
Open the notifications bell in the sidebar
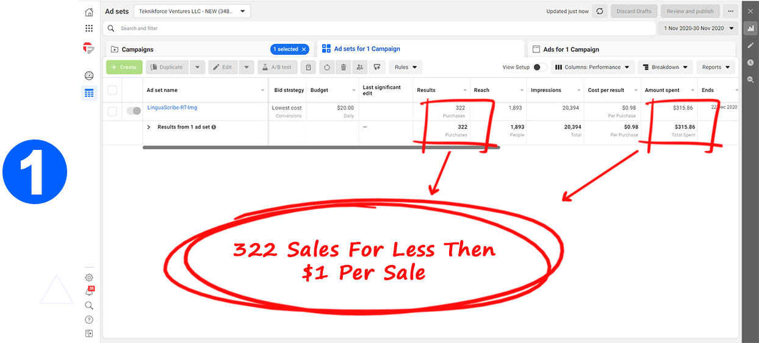click(x=89, y=292)
